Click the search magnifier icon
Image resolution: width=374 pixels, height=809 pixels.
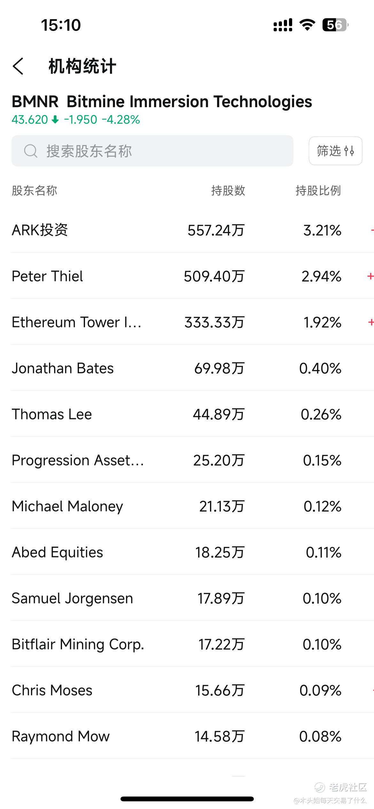coord(31,151)
